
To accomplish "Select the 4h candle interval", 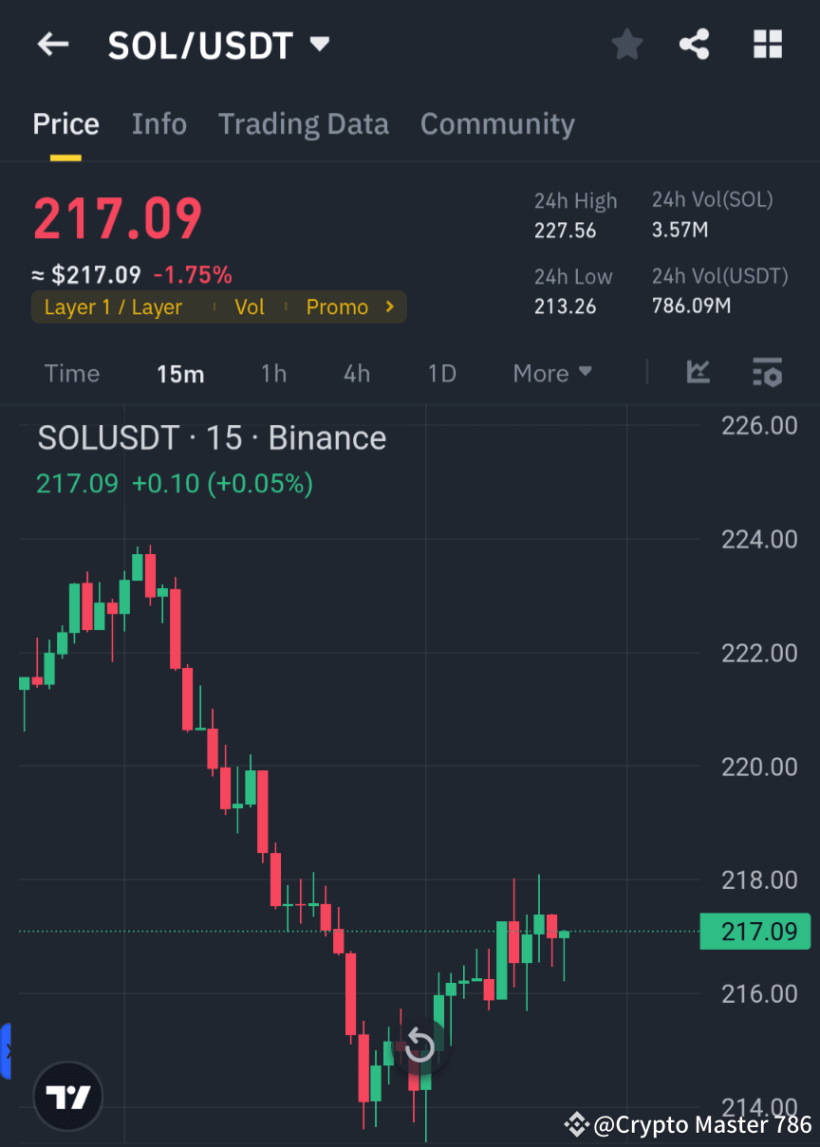I will (356, 373).
